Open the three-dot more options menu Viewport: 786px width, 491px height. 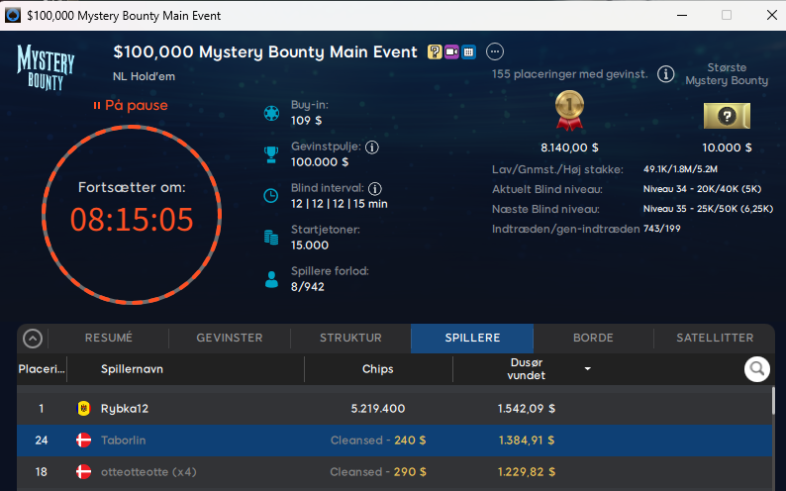pyautogui.click(x=495, y=52)
